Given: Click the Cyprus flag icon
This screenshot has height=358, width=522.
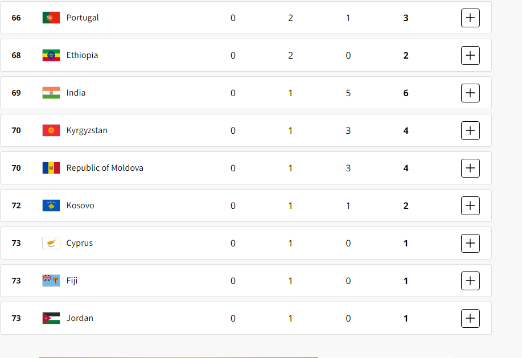Looking at the screenshot, I should pos(51,243).
